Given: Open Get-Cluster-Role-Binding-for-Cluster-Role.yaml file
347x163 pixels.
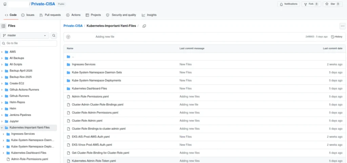Looking at the screenshot, I should click(100, 153).
